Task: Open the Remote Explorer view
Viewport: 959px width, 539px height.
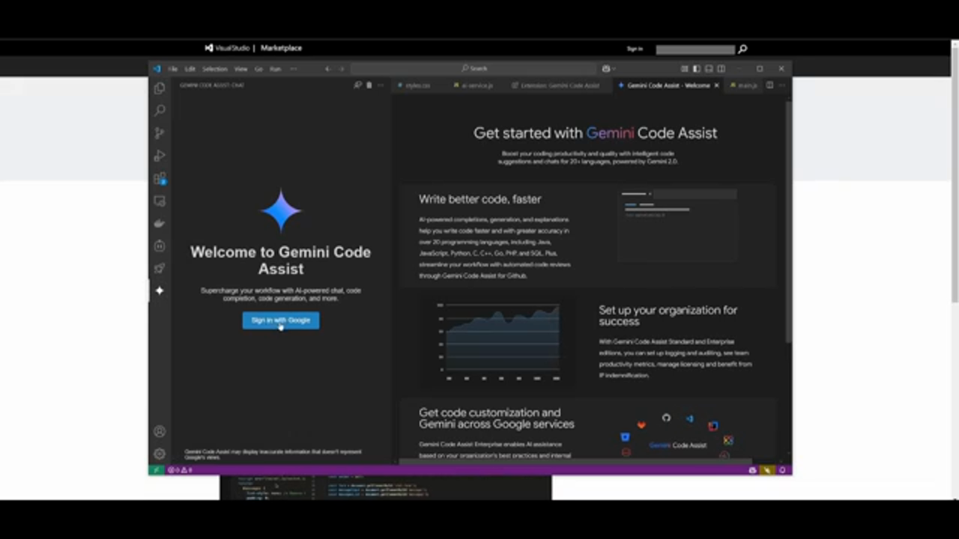Action: tap(159, 201)
